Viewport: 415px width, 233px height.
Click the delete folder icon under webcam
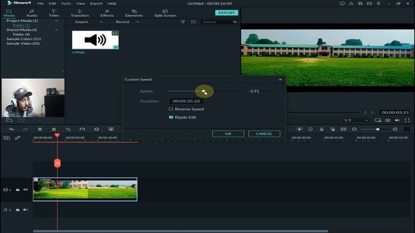pos(21,120)
